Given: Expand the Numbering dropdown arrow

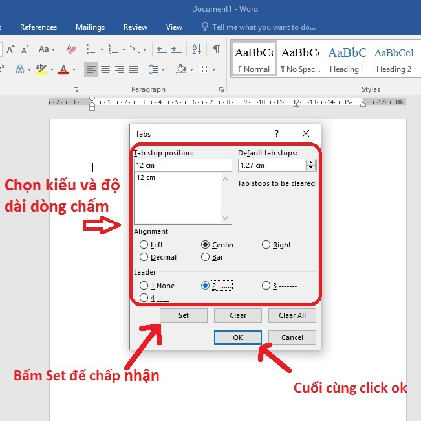Looking at the screenshot, I should point(124,49).
